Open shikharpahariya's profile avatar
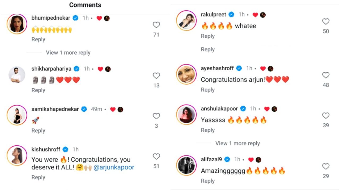 coord(17,75)
